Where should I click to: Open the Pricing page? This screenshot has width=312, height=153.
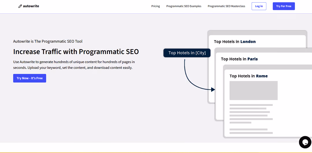tap(156, 6)
